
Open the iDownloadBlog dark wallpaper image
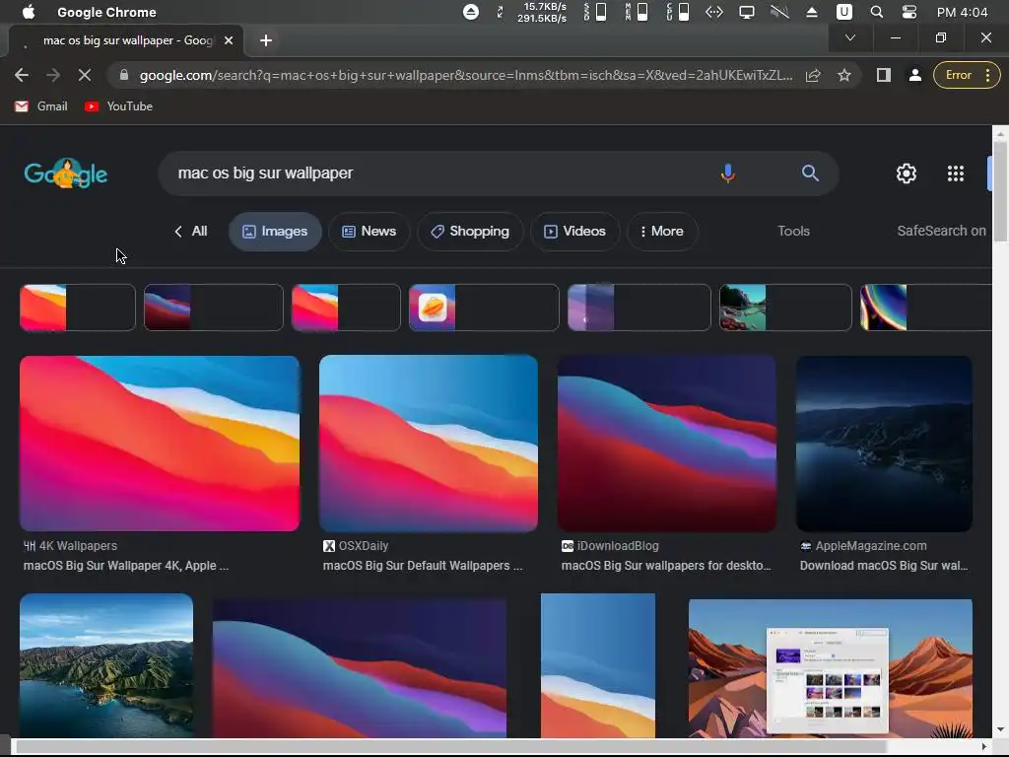pyautogui.click(x=667, y=444)
